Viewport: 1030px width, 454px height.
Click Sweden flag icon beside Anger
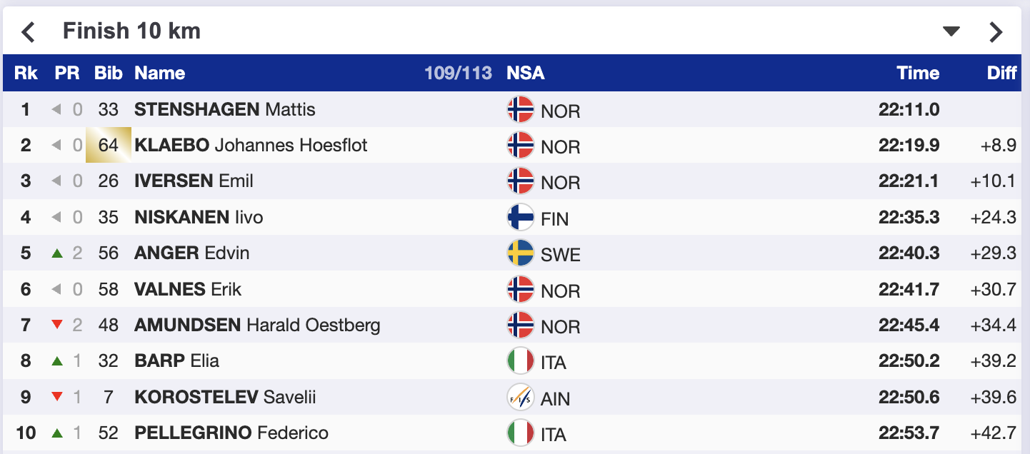[x=521, y=253]
